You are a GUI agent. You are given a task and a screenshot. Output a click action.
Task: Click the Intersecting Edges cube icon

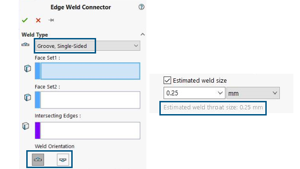[x=26, y=126]
